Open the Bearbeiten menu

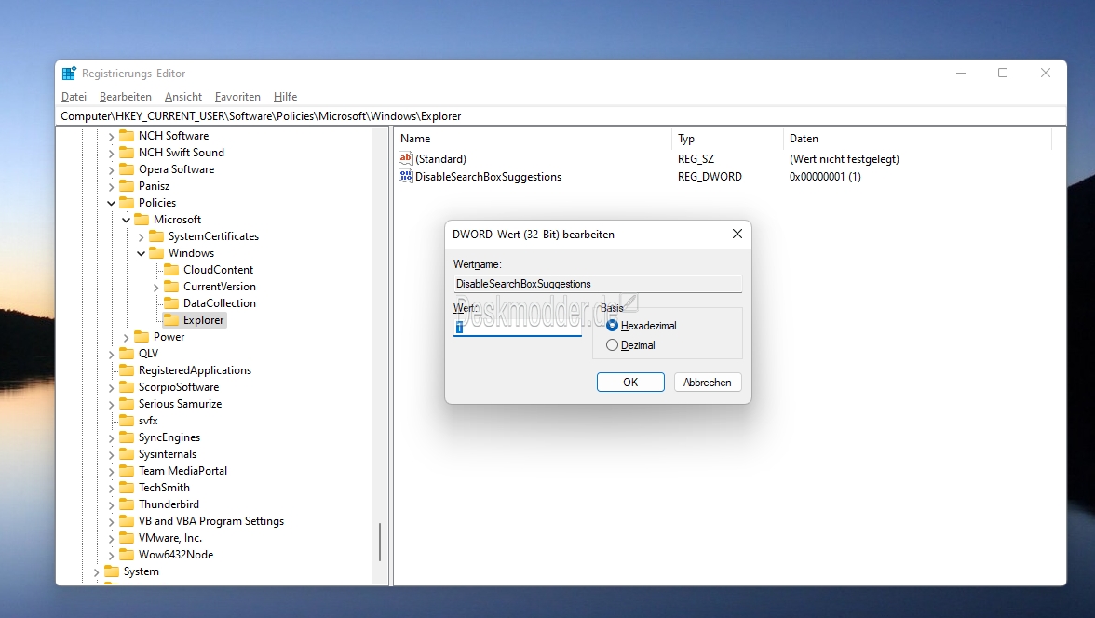pos(125,97)
